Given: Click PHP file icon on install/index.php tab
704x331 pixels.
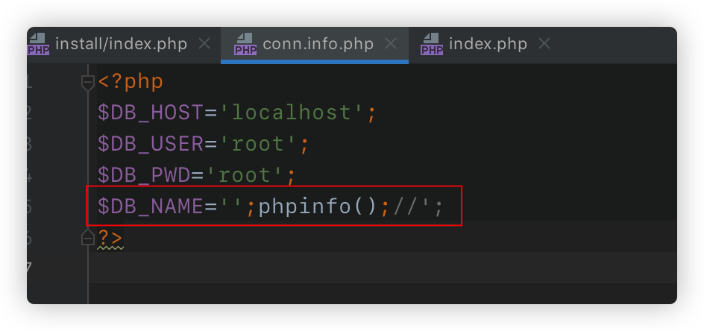Looking at the screenshot, I should [38, 44].
